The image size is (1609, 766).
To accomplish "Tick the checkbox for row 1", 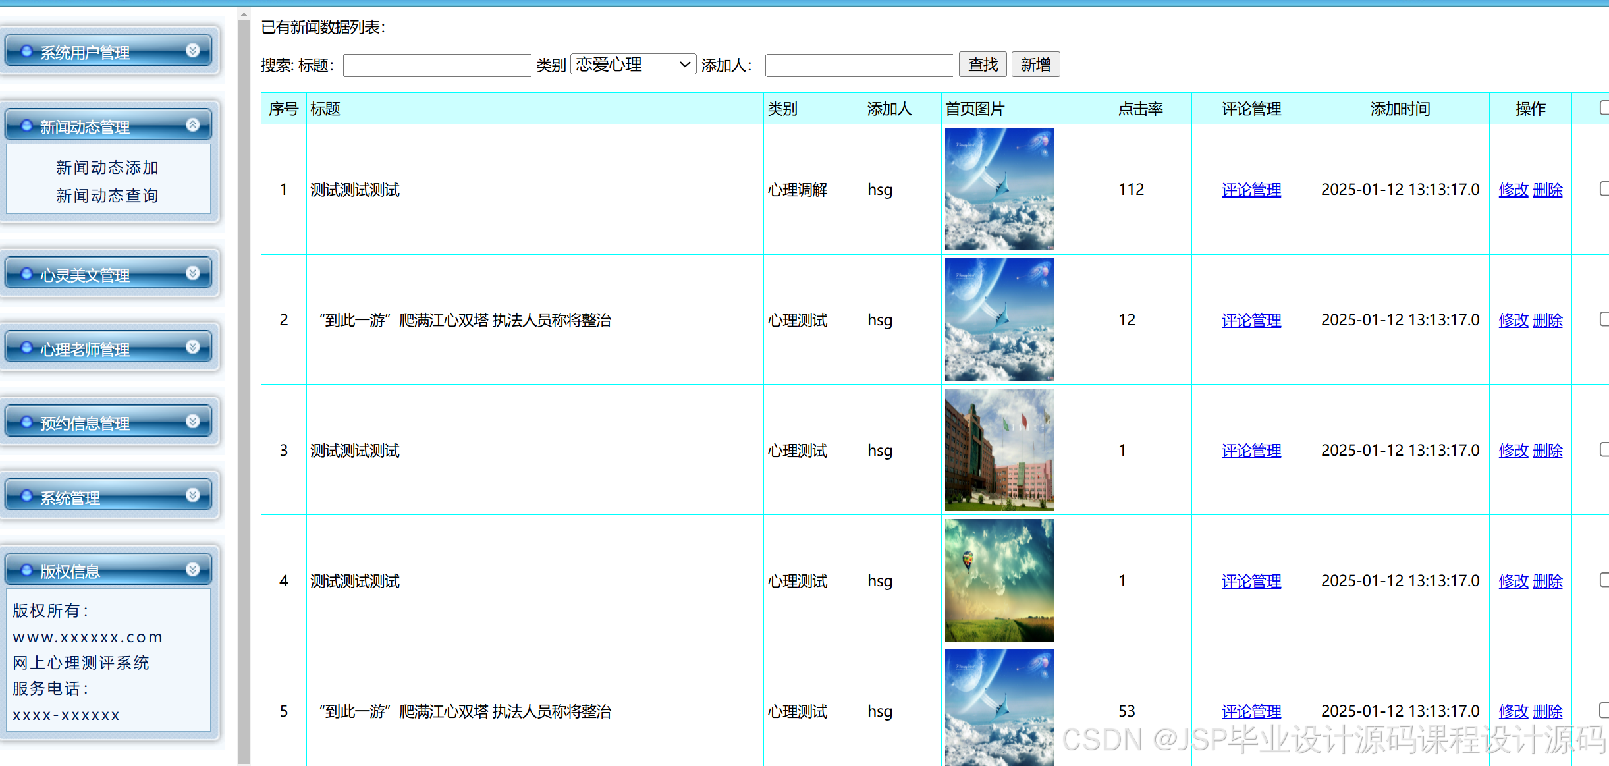I will 1604,189.
